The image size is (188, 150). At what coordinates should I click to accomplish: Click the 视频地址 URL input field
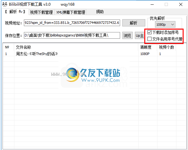point(72,23)
